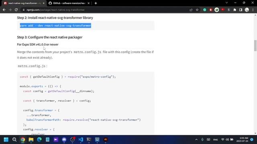Viewport: 257px width, 144px height.
Task: Show hidden system tray icons
Action: coord(196,140)
